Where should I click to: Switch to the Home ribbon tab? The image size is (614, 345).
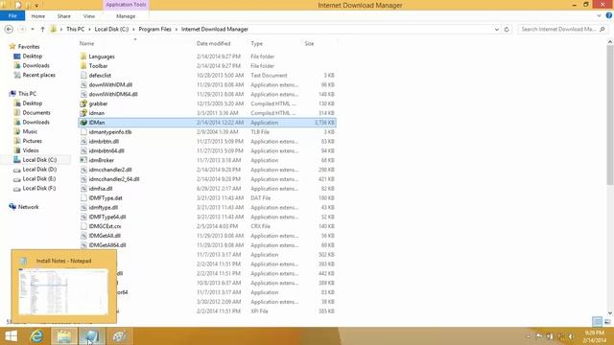(x=38, y=16)
